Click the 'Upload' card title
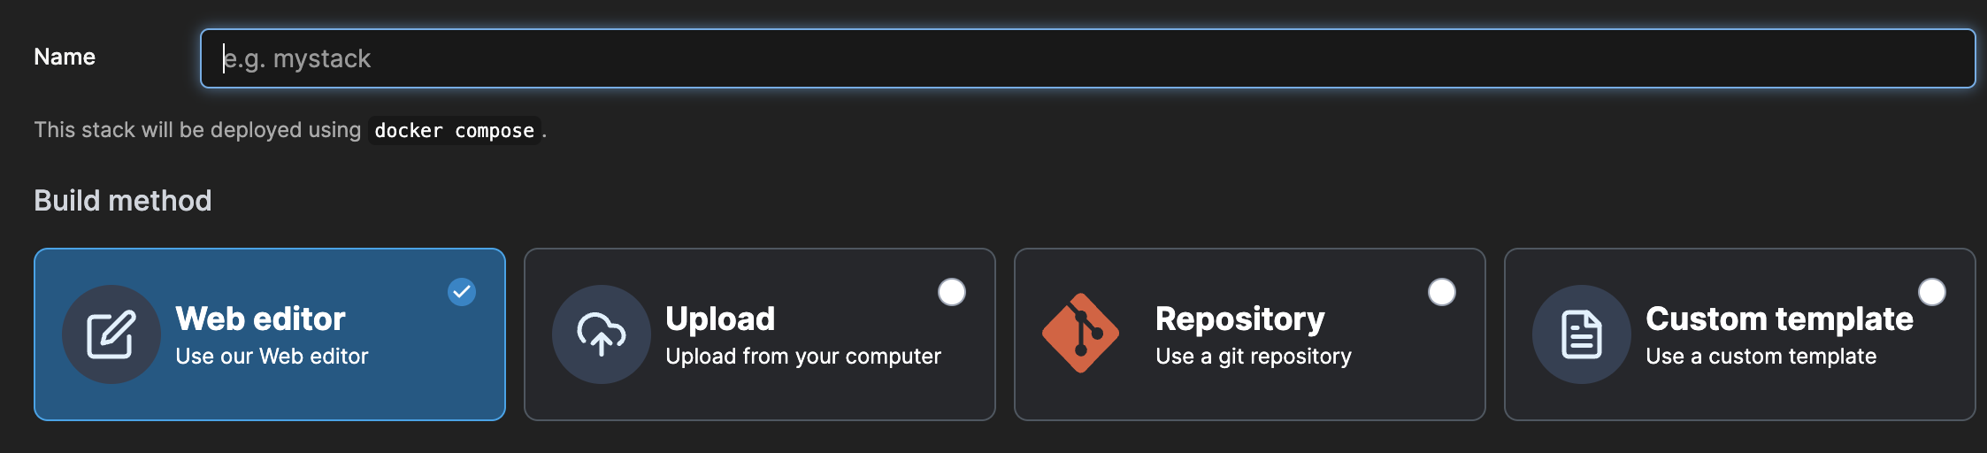Screen dimensions: 1987x453 [x=720, y=319]
